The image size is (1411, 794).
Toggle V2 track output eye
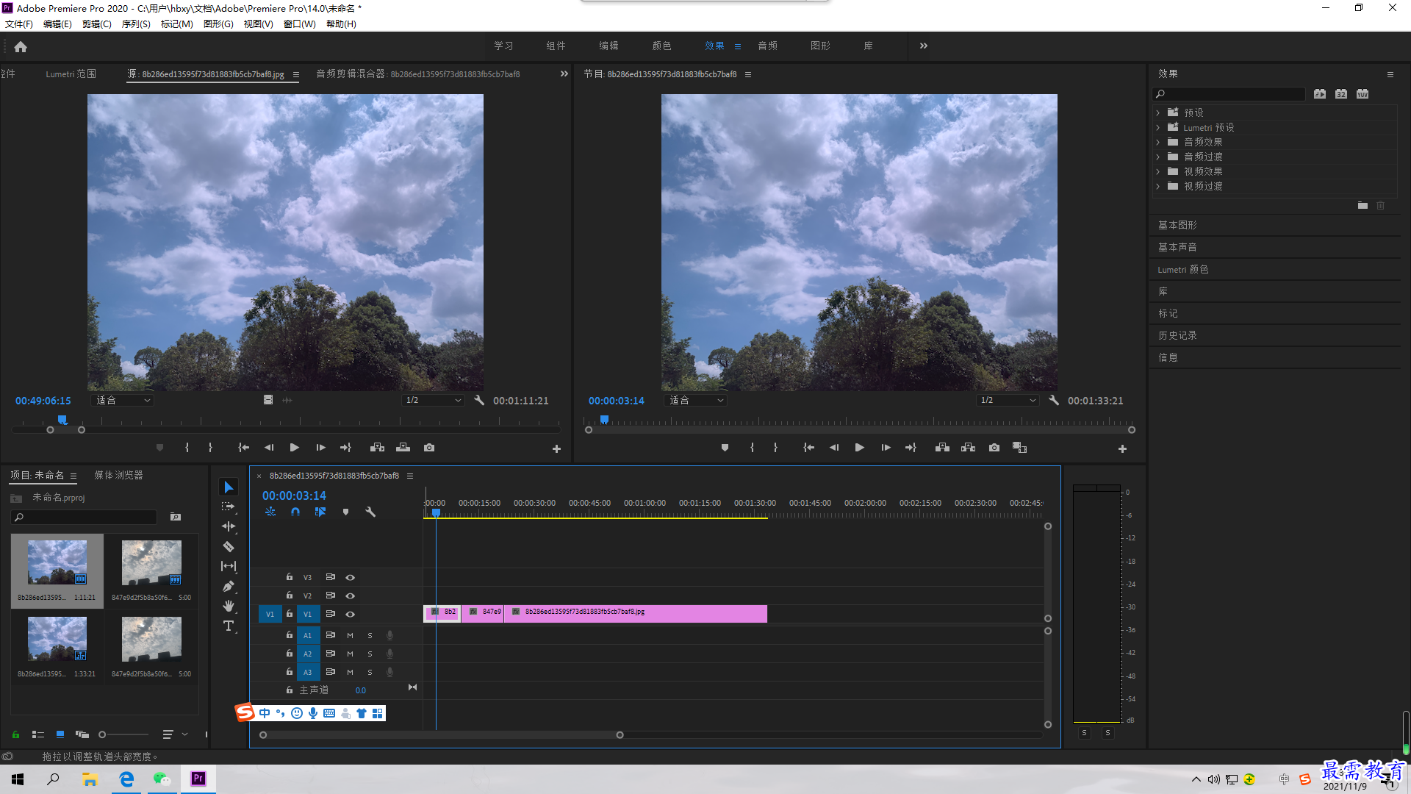(x=351, y=595)
